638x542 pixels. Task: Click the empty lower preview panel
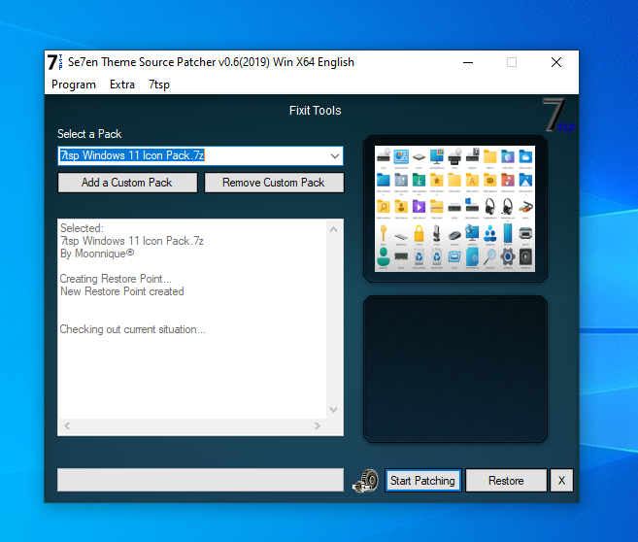point(454,369)
